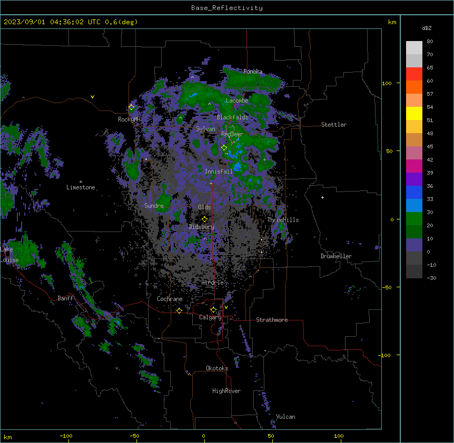Click the yellow diamond marker below Cochrane
The width and height of the screenshot is (454, 443).
coord(179,310)
